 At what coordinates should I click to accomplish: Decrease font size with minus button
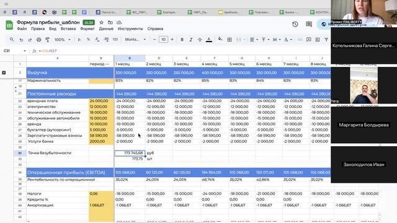point(154,40)
